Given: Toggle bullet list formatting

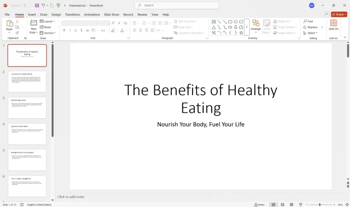Looking at the screenshot, I should click(134, 23).
